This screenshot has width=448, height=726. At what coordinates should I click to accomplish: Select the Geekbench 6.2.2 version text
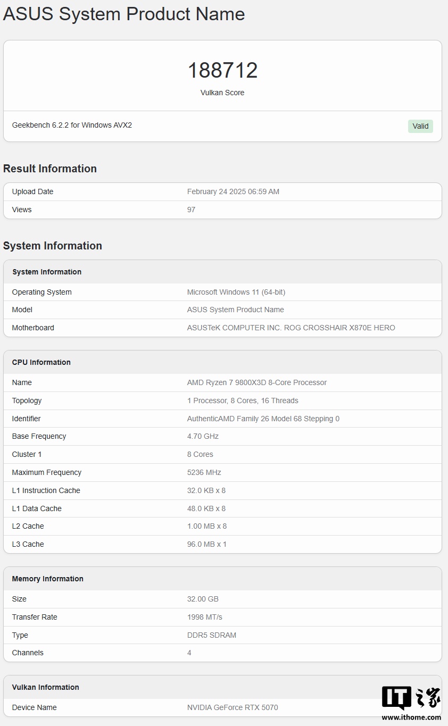(72, 126)
